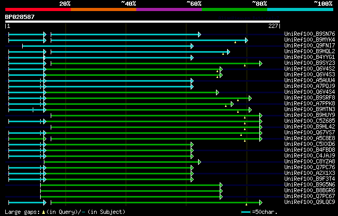Viewport: 338px width, 216px height.
Task: Click the Large gaps legend text
Action: coord(22,212)
